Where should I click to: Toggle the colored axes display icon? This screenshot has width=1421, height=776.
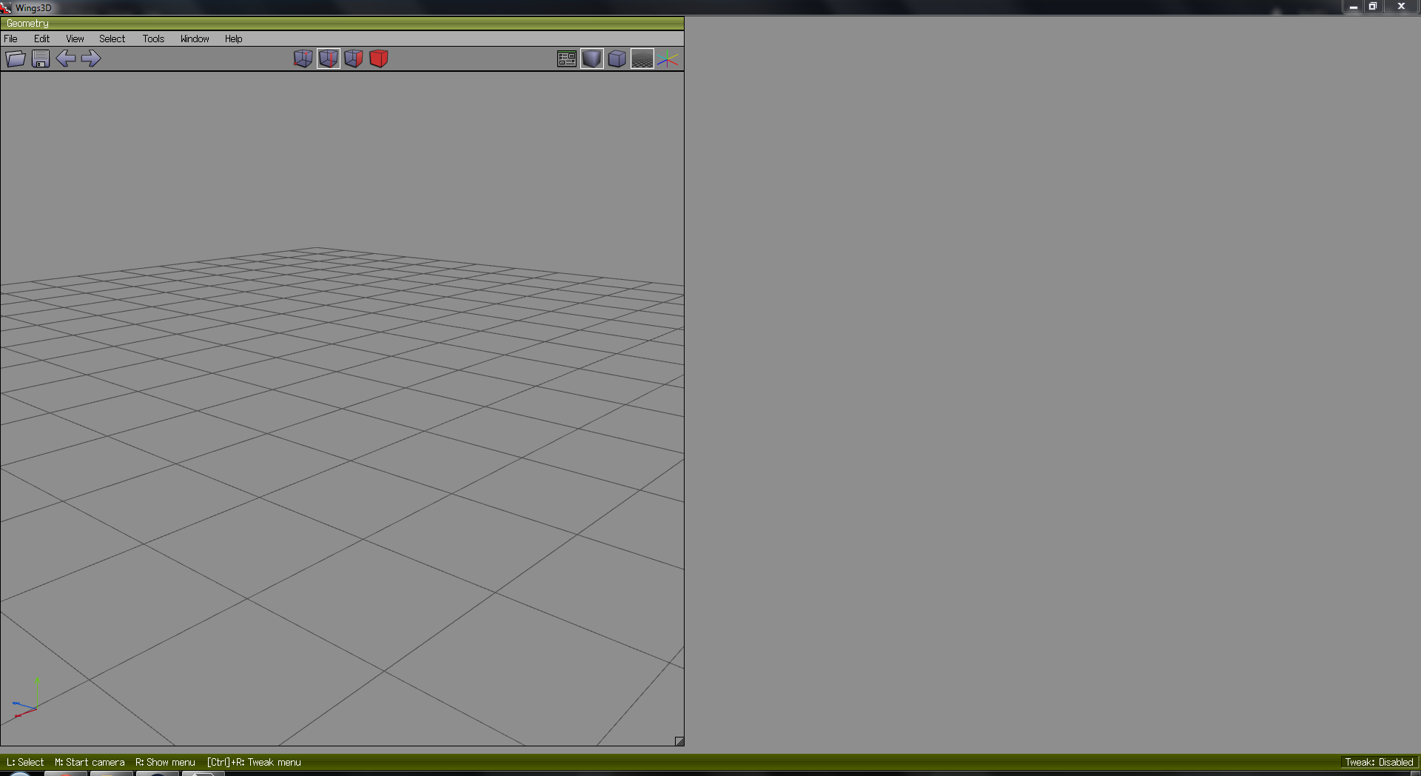coord(668,59)
